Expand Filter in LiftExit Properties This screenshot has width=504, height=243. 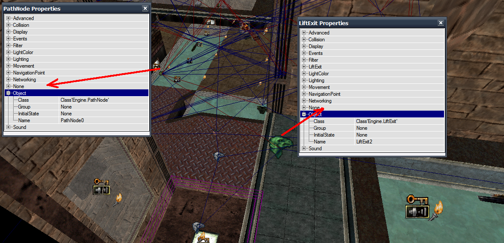click(304, 60)
